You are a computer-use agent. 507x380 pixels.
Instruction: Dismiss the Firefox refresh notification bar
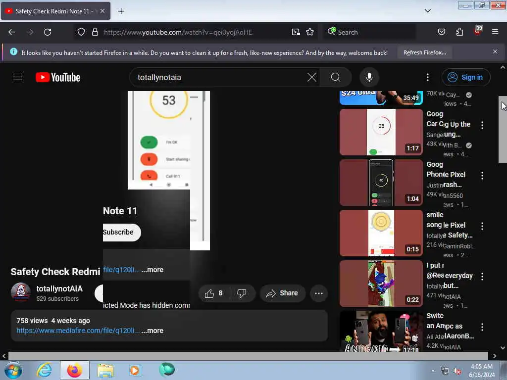(x=495, y=51)
